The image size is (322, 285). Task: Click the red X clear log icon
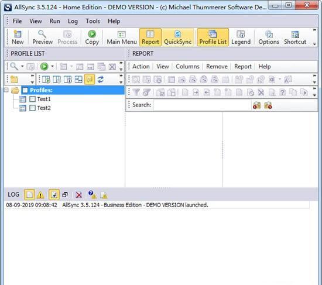click(78, 195)
